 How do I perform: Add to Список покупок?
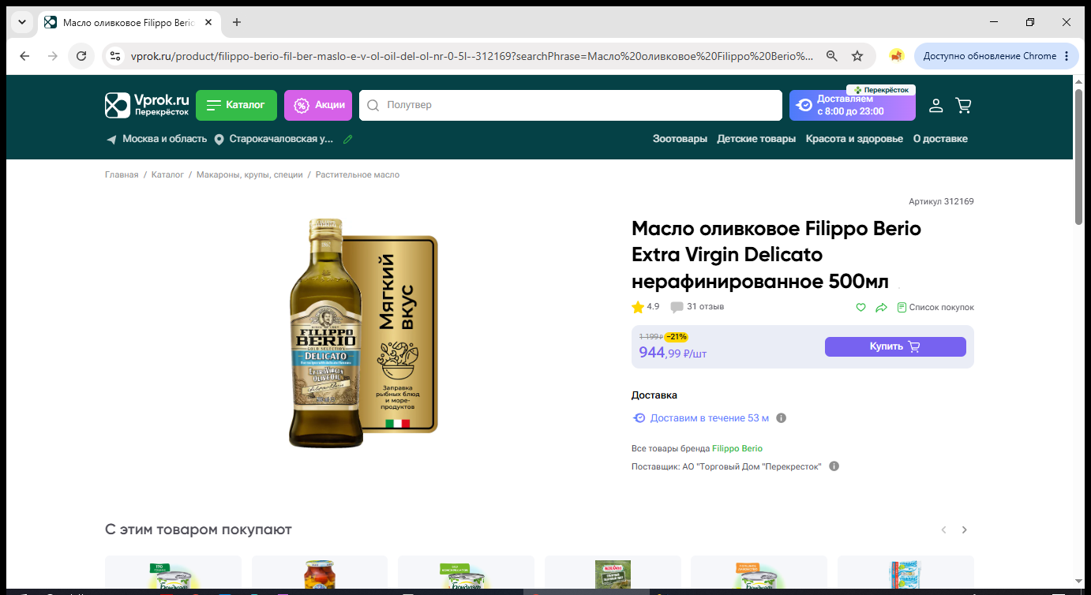click(x=935, y=307)
